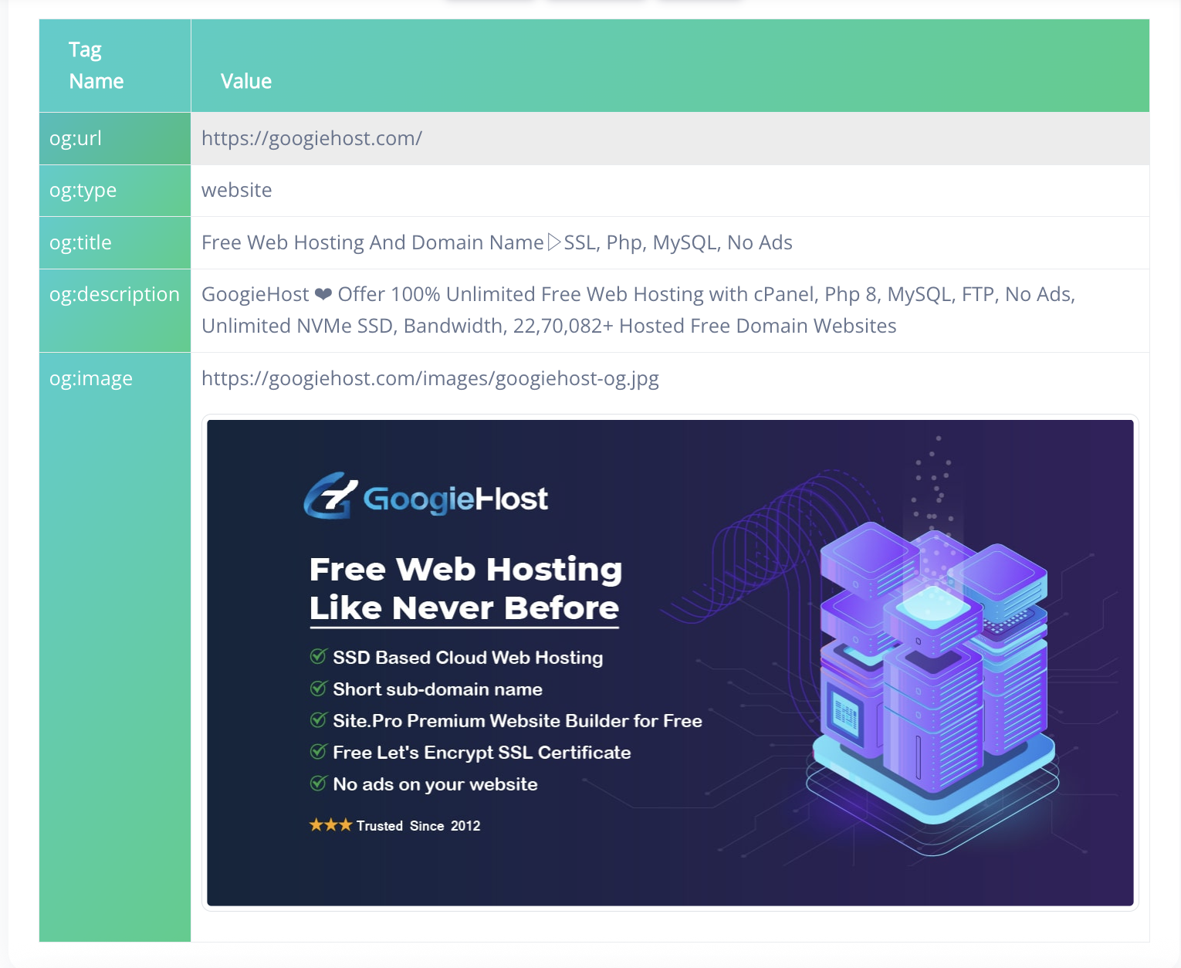This screenshot has height=968, width=1181.
Task: Click the checkmark beside SSD Based Cloud Web Hosting
Action: 319,657
